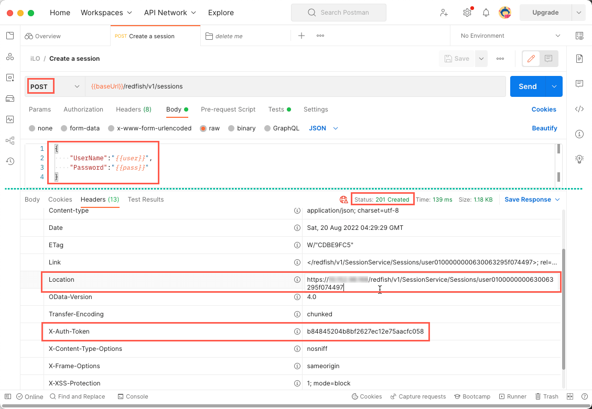Open the Monitors sidebar icon

[10, 119]
